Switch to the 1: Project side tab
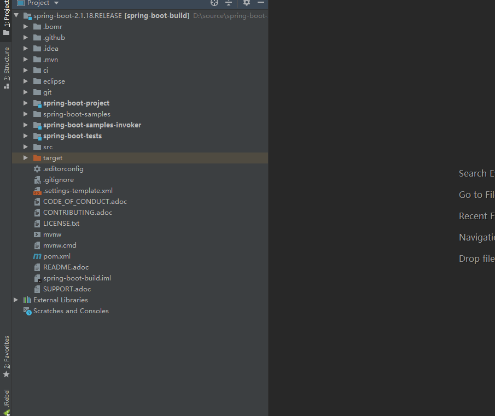The image size is (495, 416). click(x=7, y=18)
